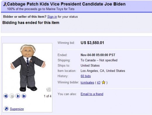Open the Supersize image link
Image resolution: width=152 pixels, height=115 pixels.
[x=17, y=109]
